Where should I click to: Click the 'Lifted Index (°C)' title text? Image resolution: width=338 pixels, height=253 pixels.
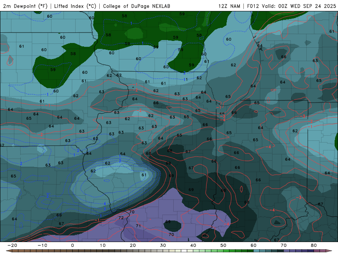point(75,6)
